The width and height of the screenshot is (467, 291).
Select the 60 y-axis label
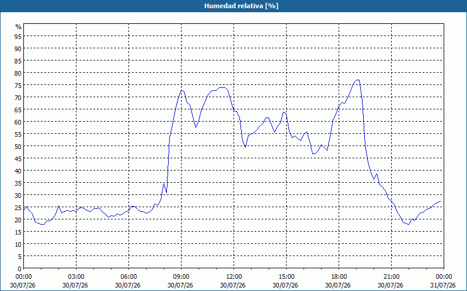point(18,122)
